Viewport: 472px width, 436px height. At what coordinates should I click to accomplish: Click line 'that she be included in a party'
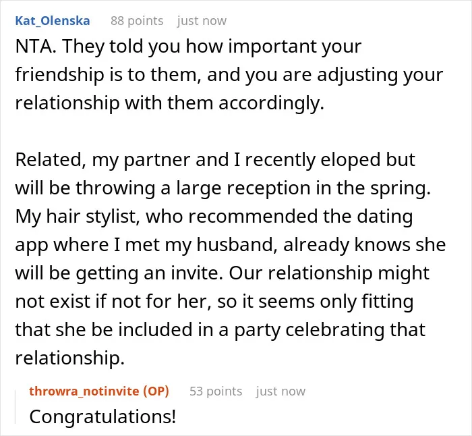(220, 329)
